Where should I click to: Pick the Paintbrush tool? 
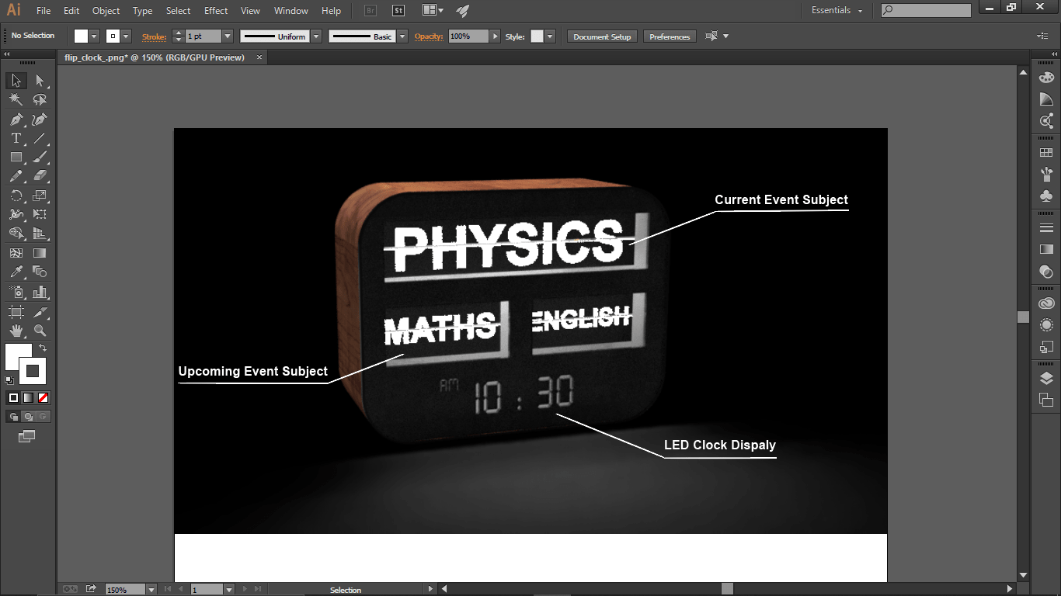(x=40, y=158)
